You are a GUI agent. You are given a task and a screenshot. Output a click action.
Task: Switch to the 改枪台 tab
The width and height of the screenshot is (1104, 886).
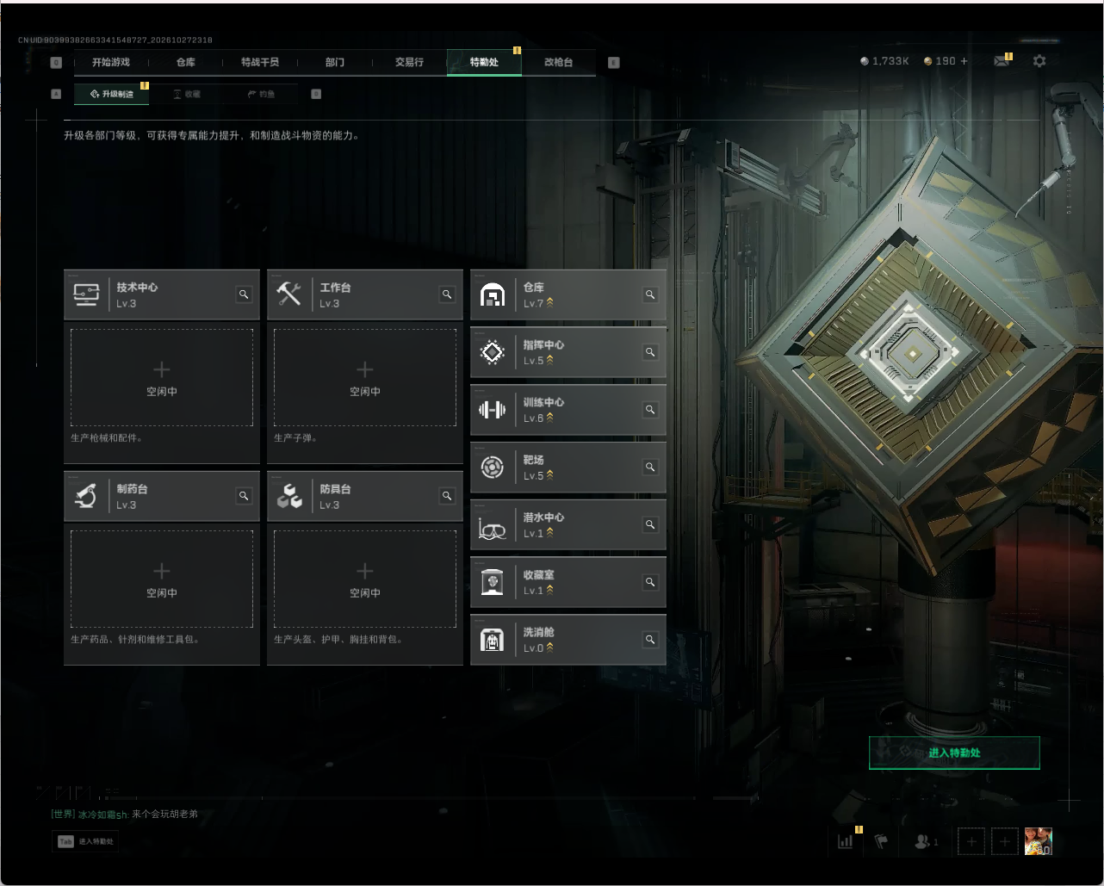tap(558, 62)
